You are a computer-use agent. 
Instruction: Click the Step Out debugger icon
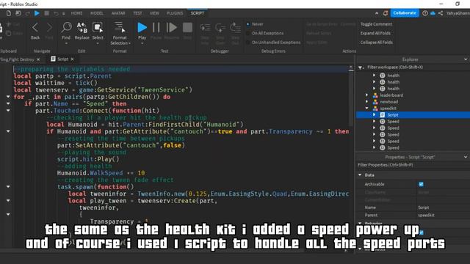tap(235, 28)
